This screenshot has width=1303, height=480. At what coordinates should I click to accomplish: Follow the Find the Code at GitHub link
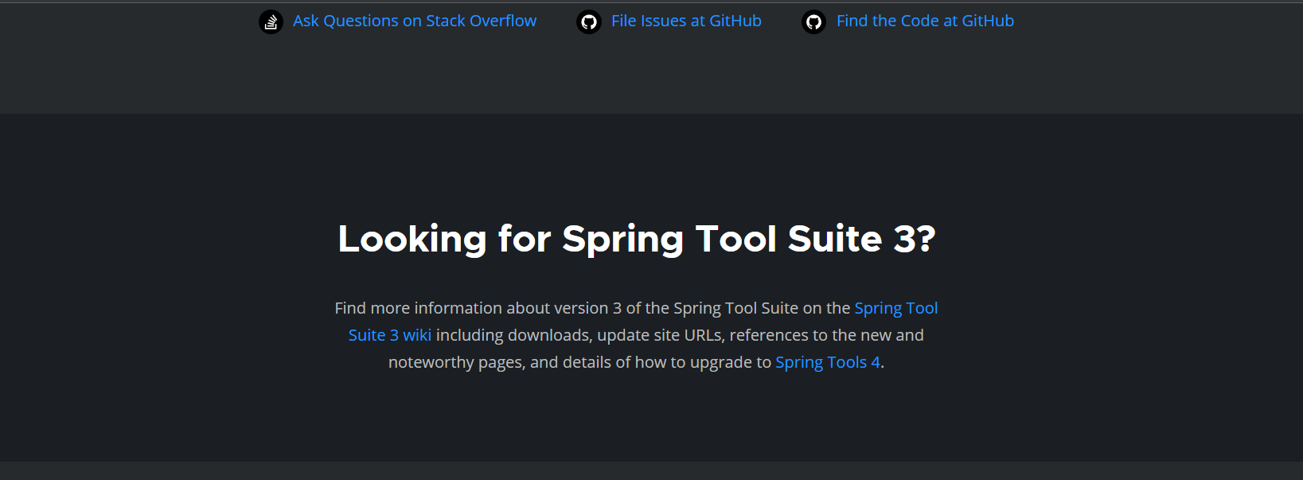pos(925,21)
